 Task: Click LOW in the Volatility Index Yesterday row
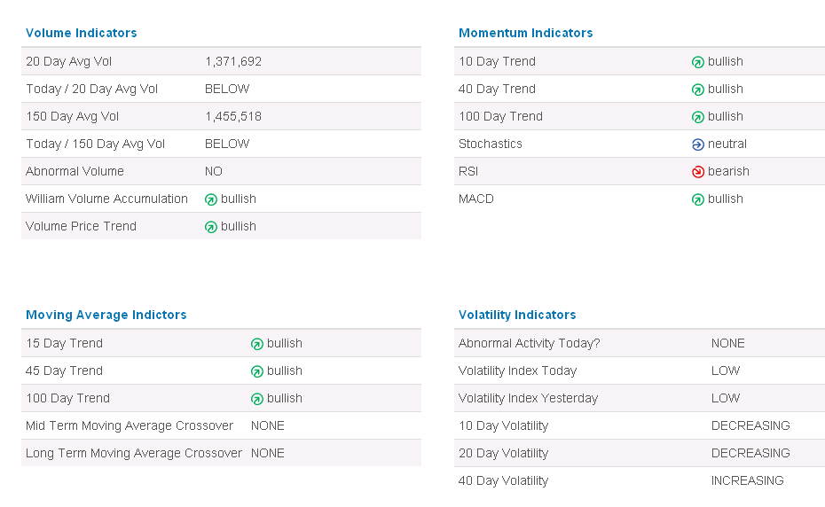point(726,398)
